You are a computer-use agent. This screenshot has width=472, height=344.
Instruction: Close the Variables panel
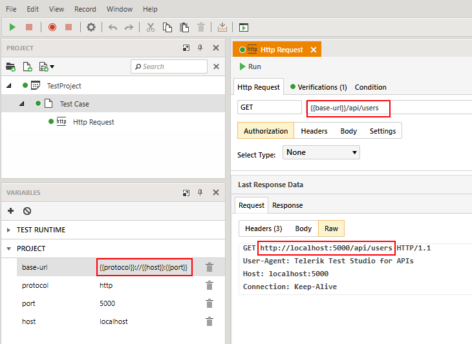216,192
